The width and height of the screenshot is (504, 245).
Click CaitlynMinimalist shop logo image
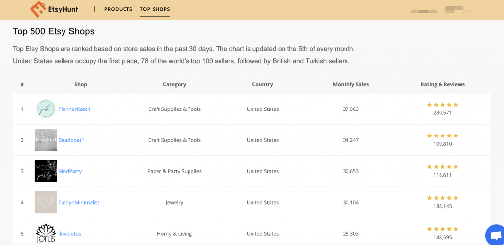46,202
